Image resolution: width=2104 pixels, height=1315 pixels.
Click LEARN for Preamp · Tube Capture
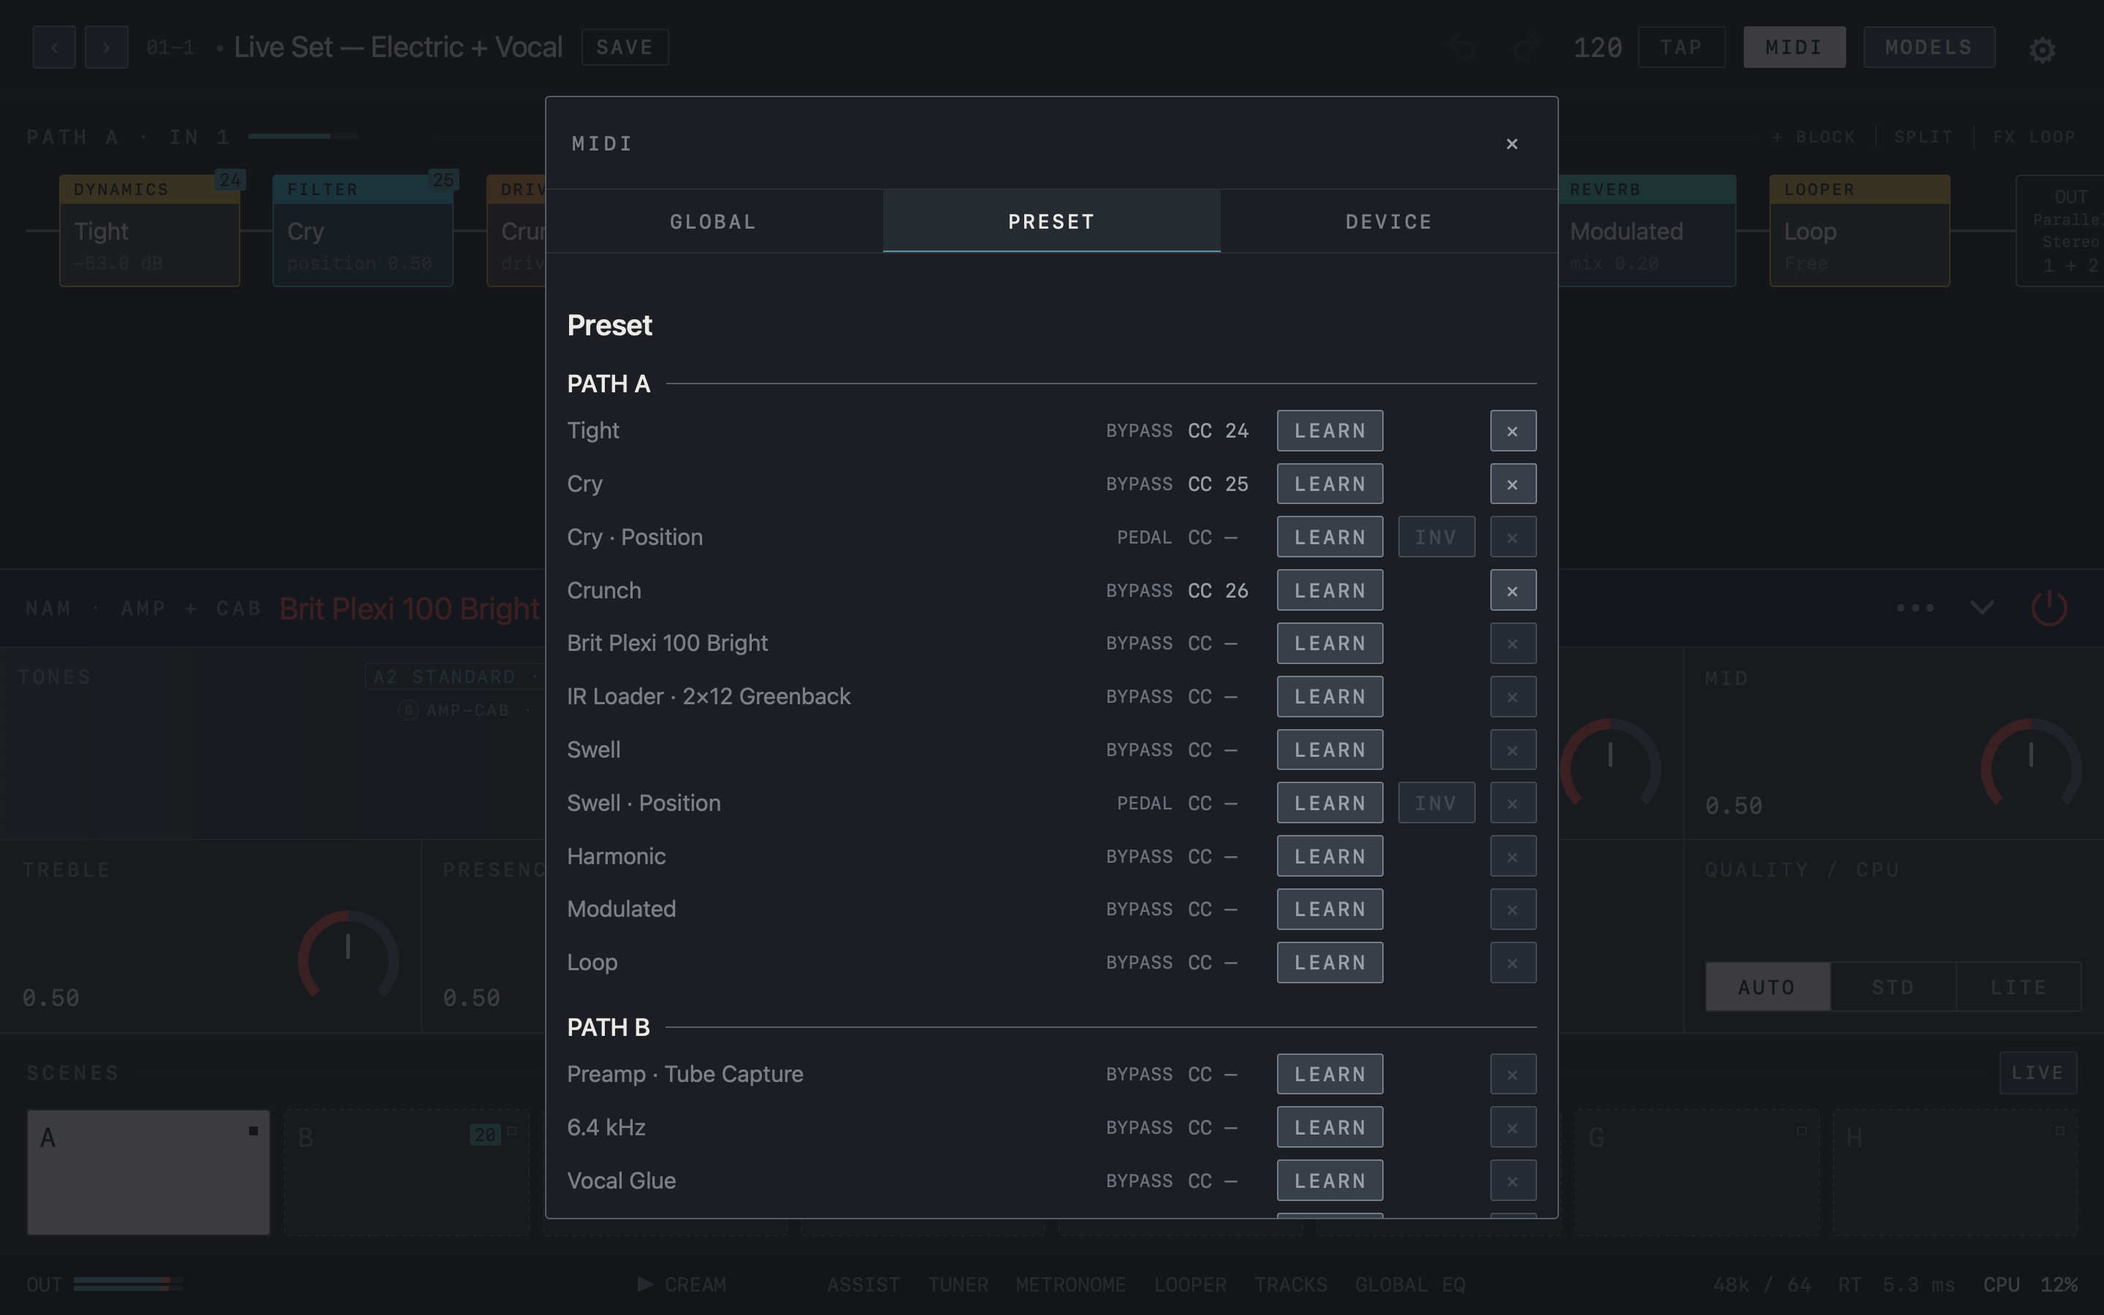point(1330,1074)
